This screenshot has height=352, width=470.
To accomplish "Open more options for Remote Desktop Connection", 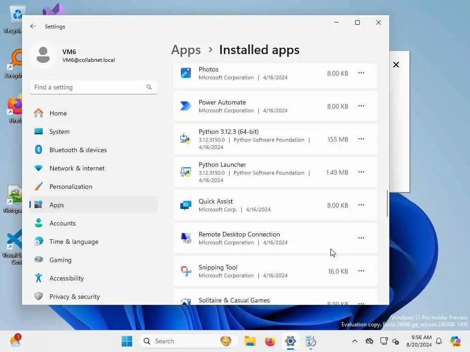I will coord(361,238).
